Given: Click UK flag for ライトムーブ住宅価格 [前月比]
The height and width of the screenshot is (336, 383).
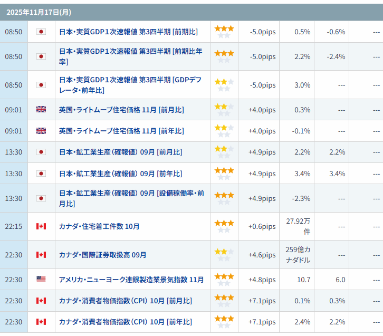Looking at the screenshot, I should pos(41,110).
